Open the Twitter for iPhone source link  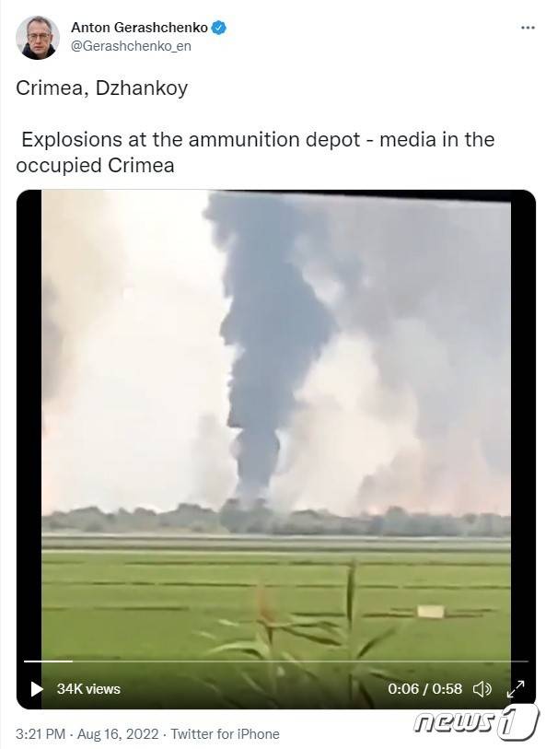point(226,733)
